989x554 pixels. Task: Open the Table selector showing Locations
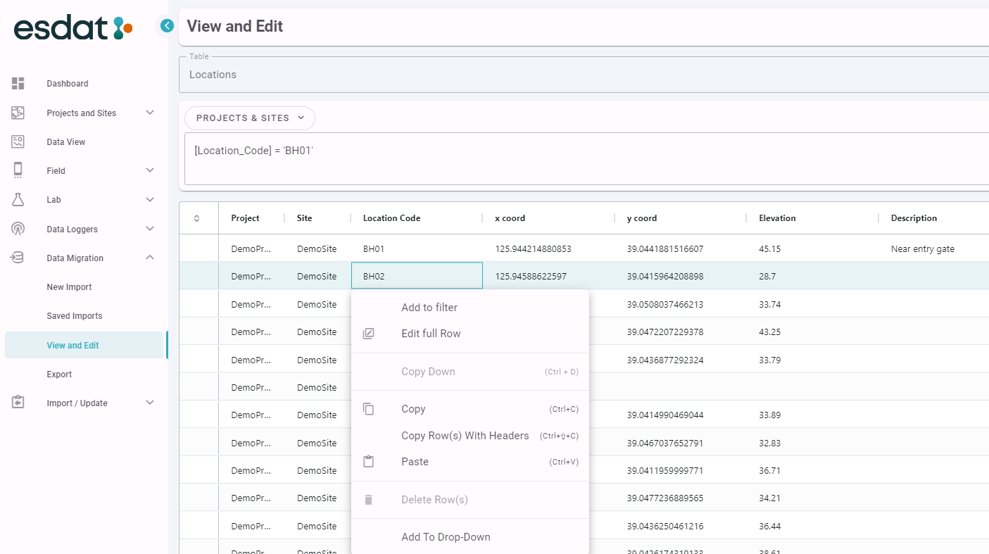(x=584, y=75)
